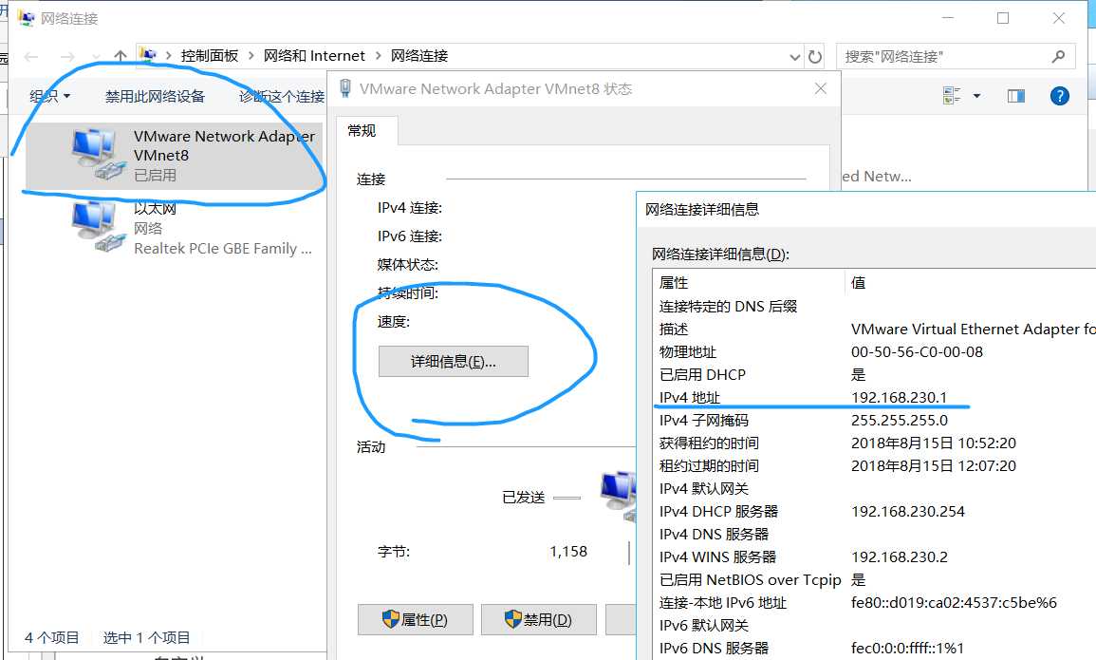Click the IPv4 默认网关 row
1096x660 pixels.
(x=874, y=489)
